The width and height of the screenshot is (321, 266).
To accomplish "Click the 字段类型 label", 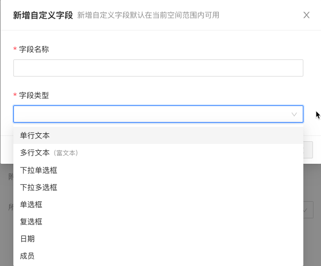I will pos(34,95).
